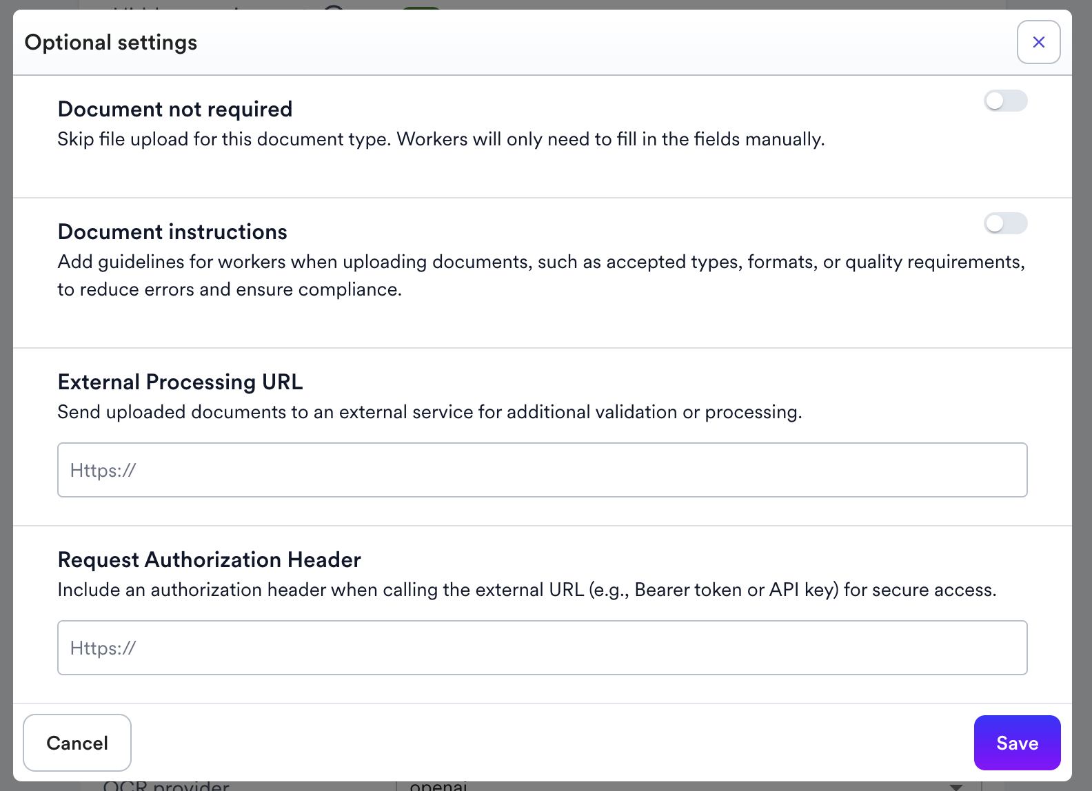
Task: Click the Add guidelines for workers description
Action: [541, 276]
